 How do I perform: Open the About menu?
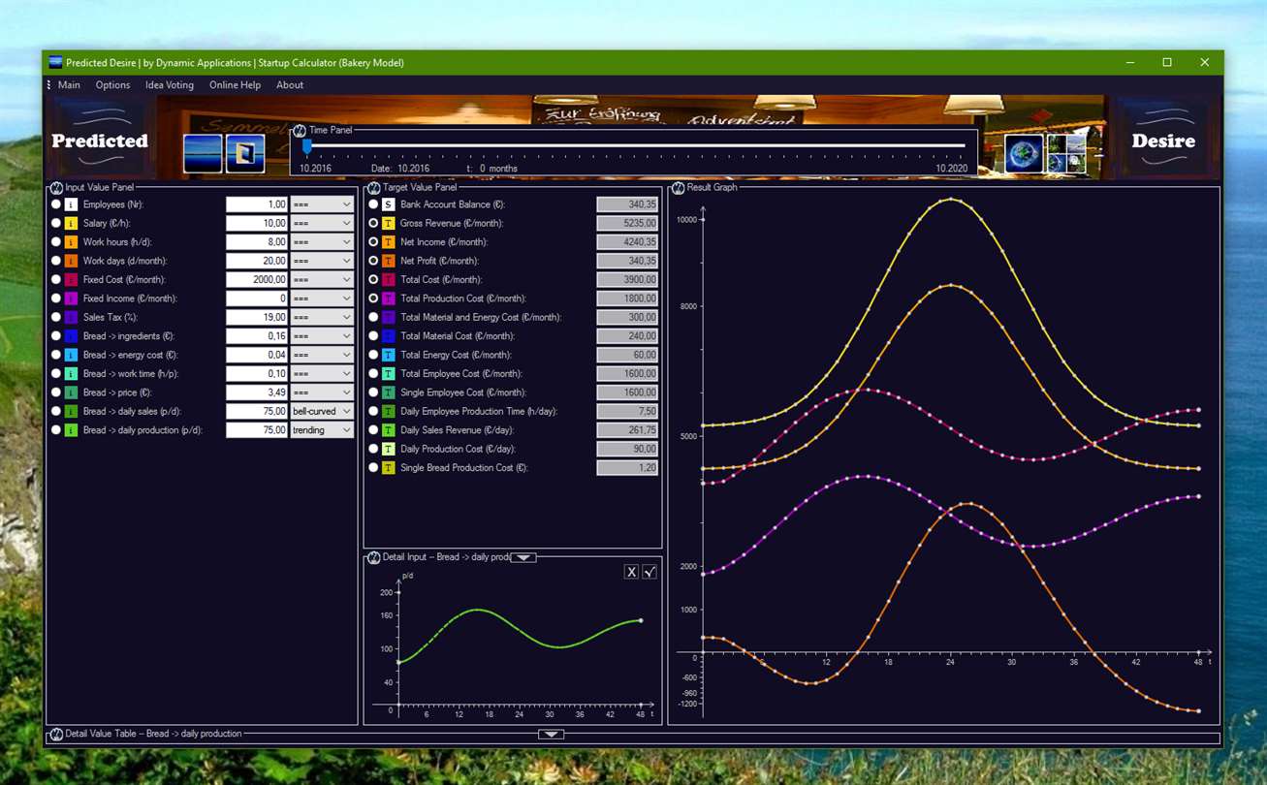click(x=290, y=85)
